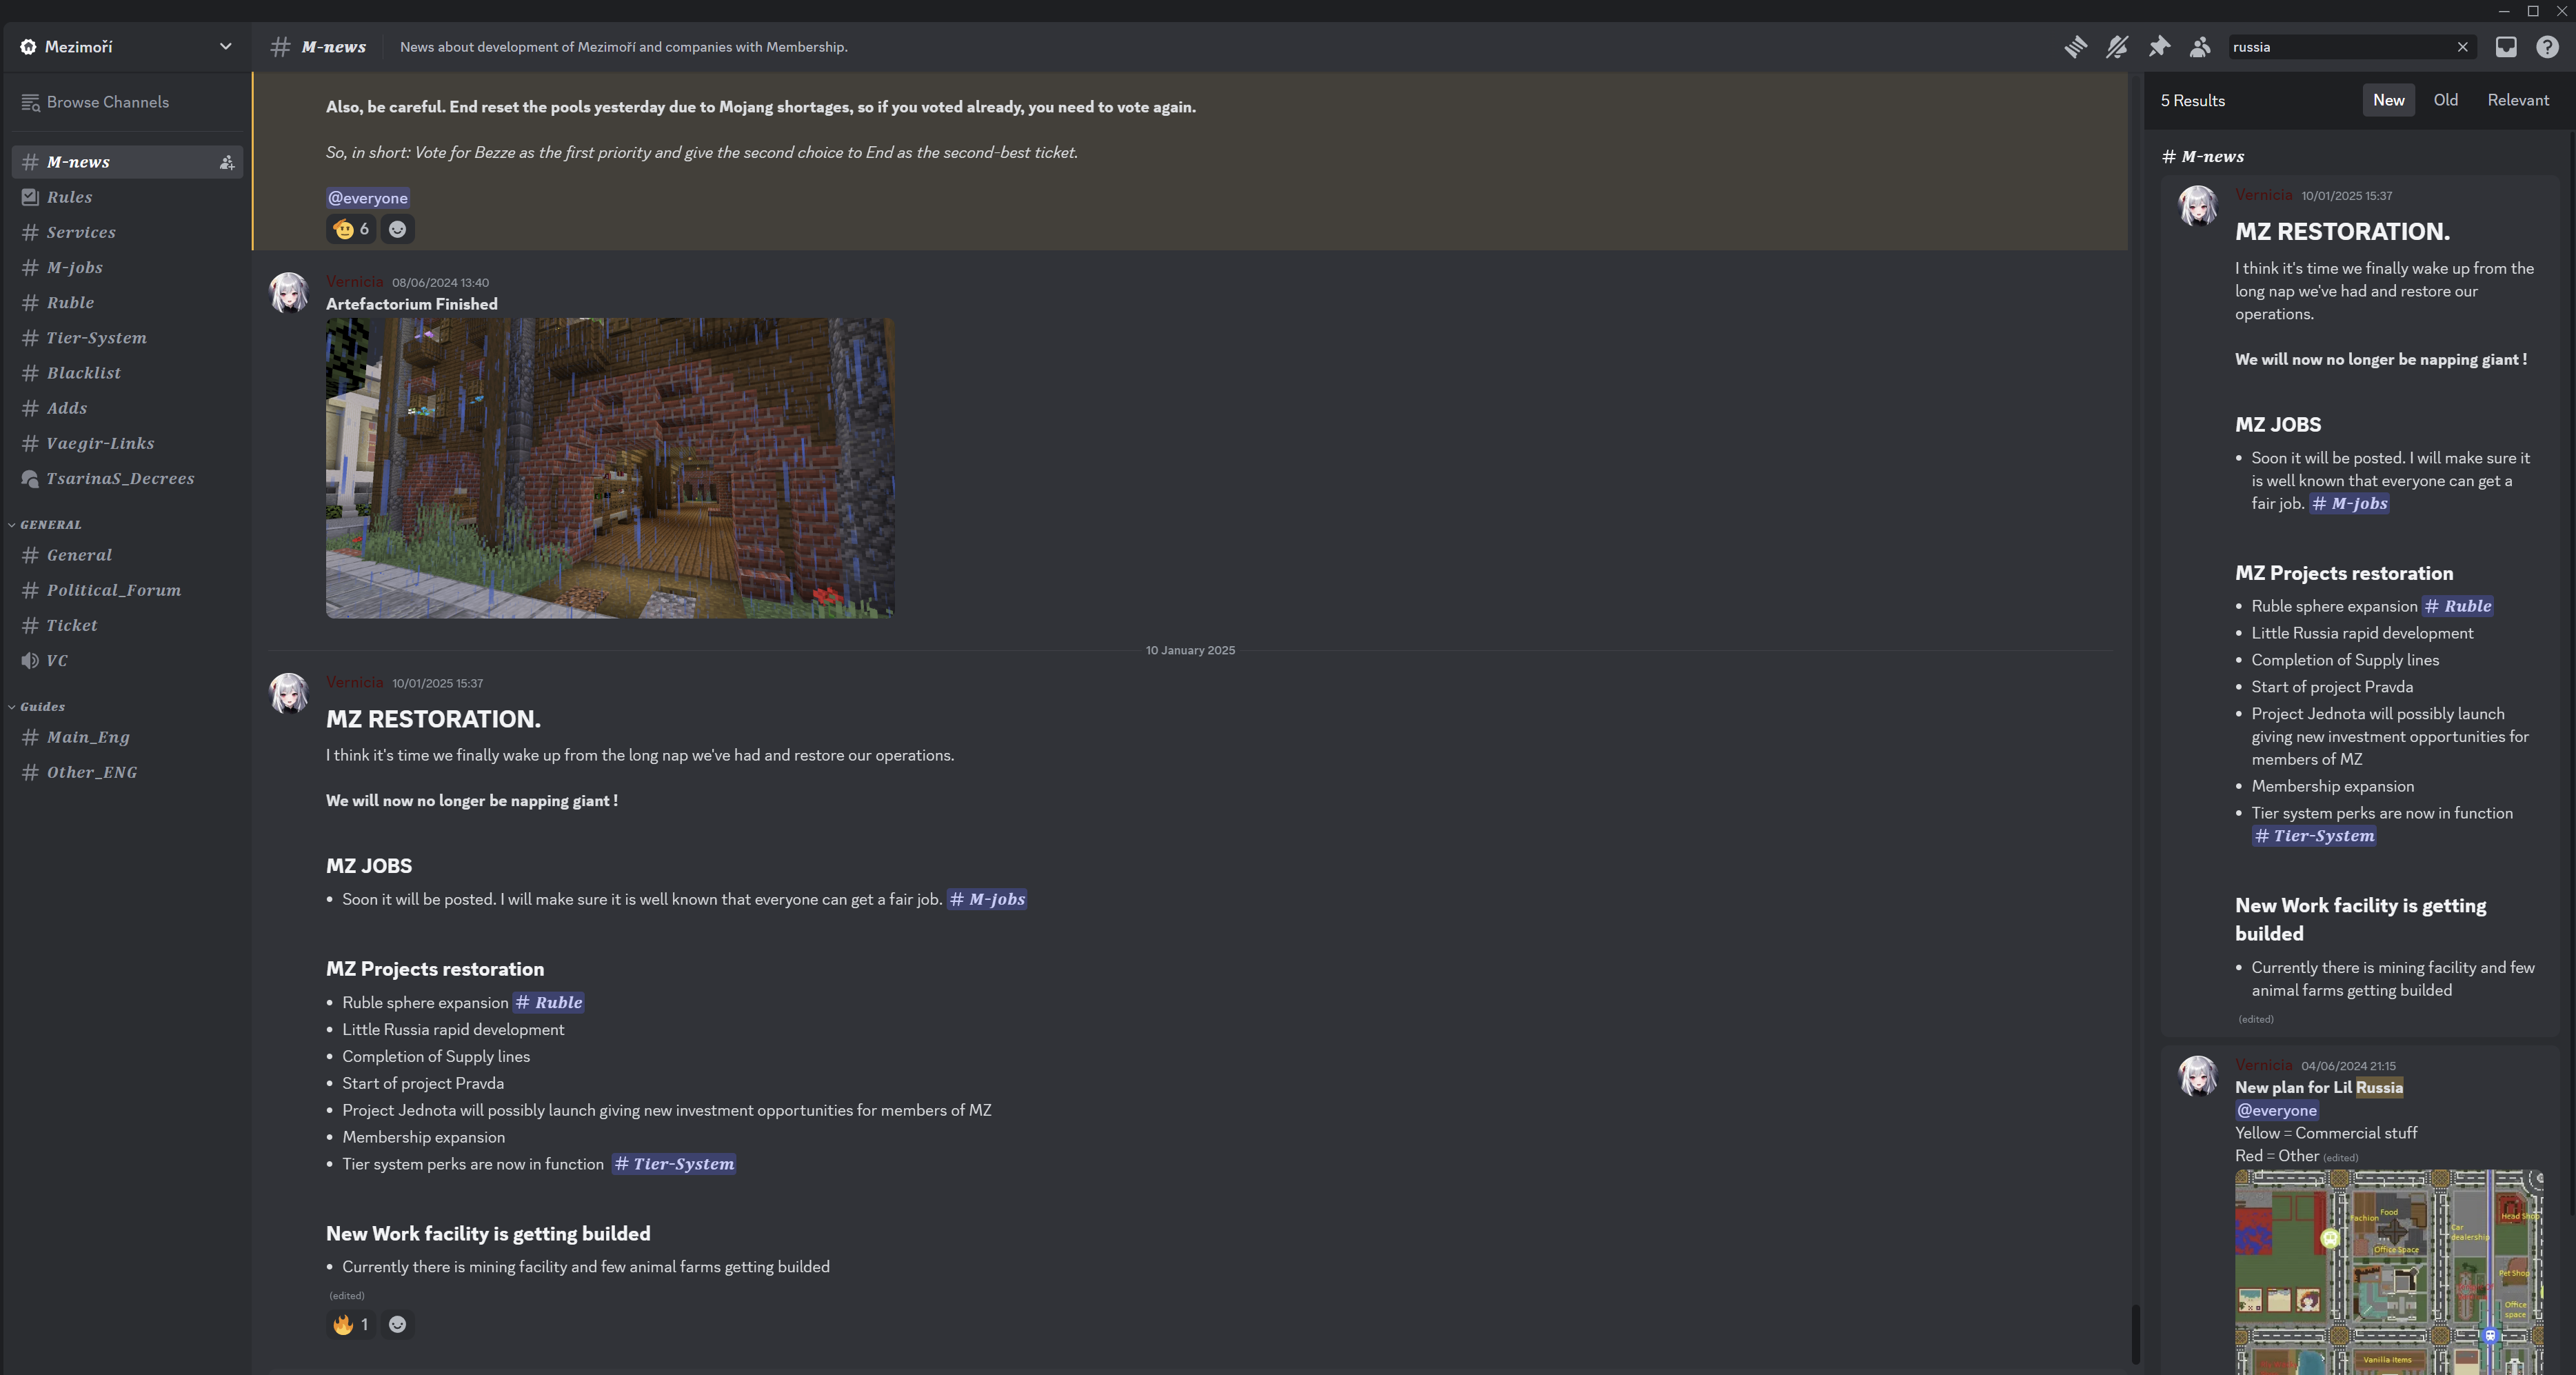Open the Tier-System channel in sidebar
Image resolution: width=2576 pixels, height=1375 pixels.
click(127, 338)
